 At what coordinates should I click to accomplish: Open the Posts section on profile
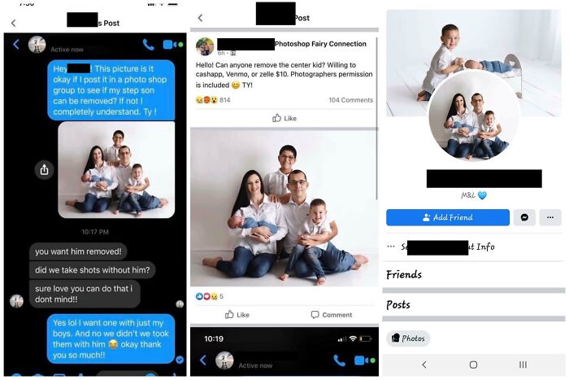(398, 304)
